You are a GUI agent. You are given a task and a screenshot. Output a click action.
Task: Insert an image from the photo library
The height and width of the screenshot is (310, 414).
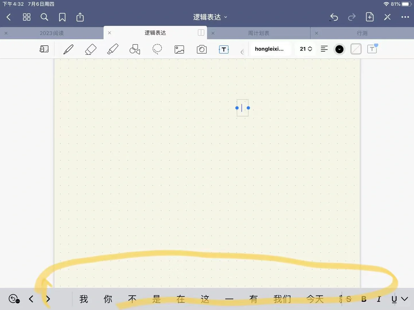(179, 49)
